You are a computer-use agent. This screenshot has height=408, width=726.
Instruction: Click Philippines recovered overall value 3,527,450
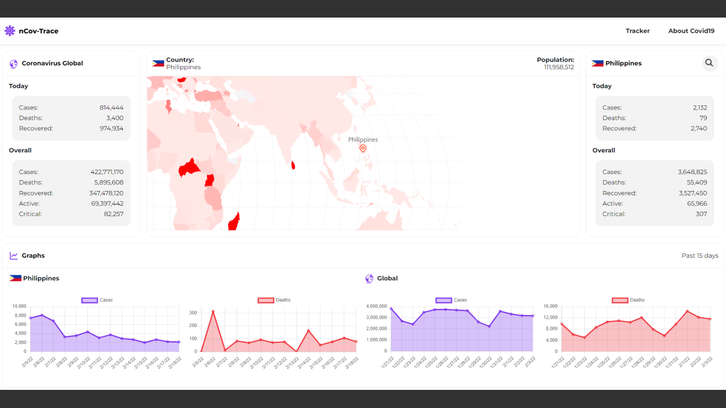pos(693,193)
